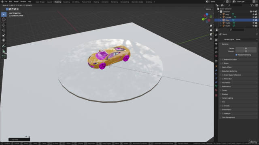The image size is (259, 145).
Task: Toggle visibility eye for Body object
Action: coord(253,14)
